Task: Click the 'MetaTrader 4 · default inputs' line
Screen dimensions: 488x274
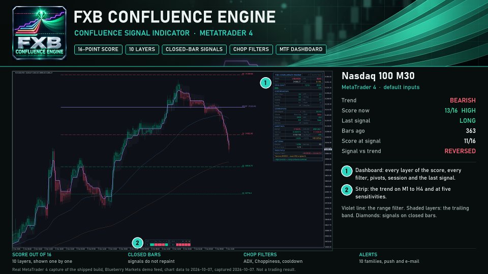Action: tap(380, 87)
